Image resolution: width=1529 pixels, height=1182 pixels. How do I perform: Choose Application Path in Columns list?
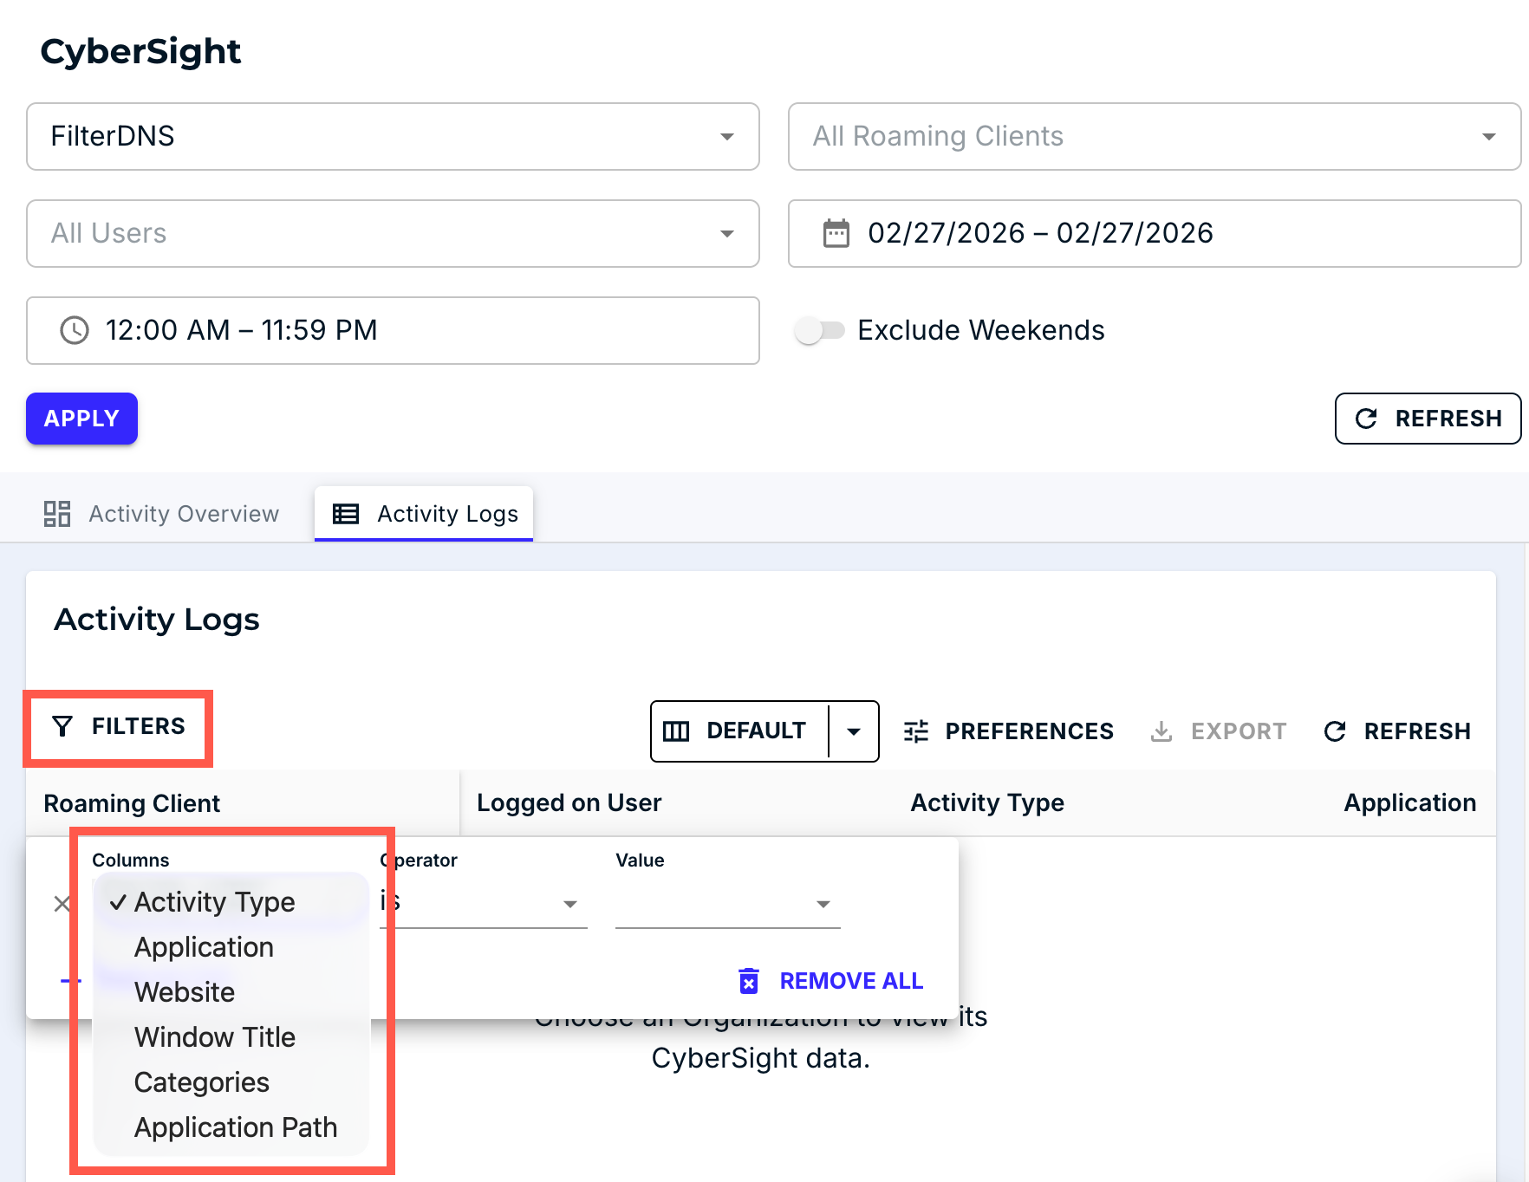coord(236,1127)
